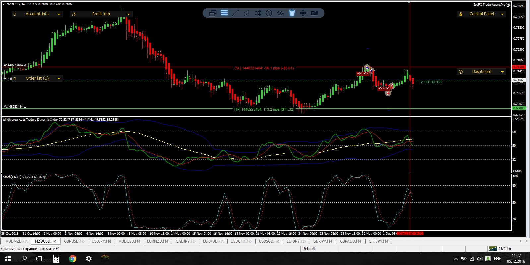Image resolution: width=530 pixels, height=265 pixels.
Task: Click the eye visibility icon in toolbar
Action: [x=280, y=13]
